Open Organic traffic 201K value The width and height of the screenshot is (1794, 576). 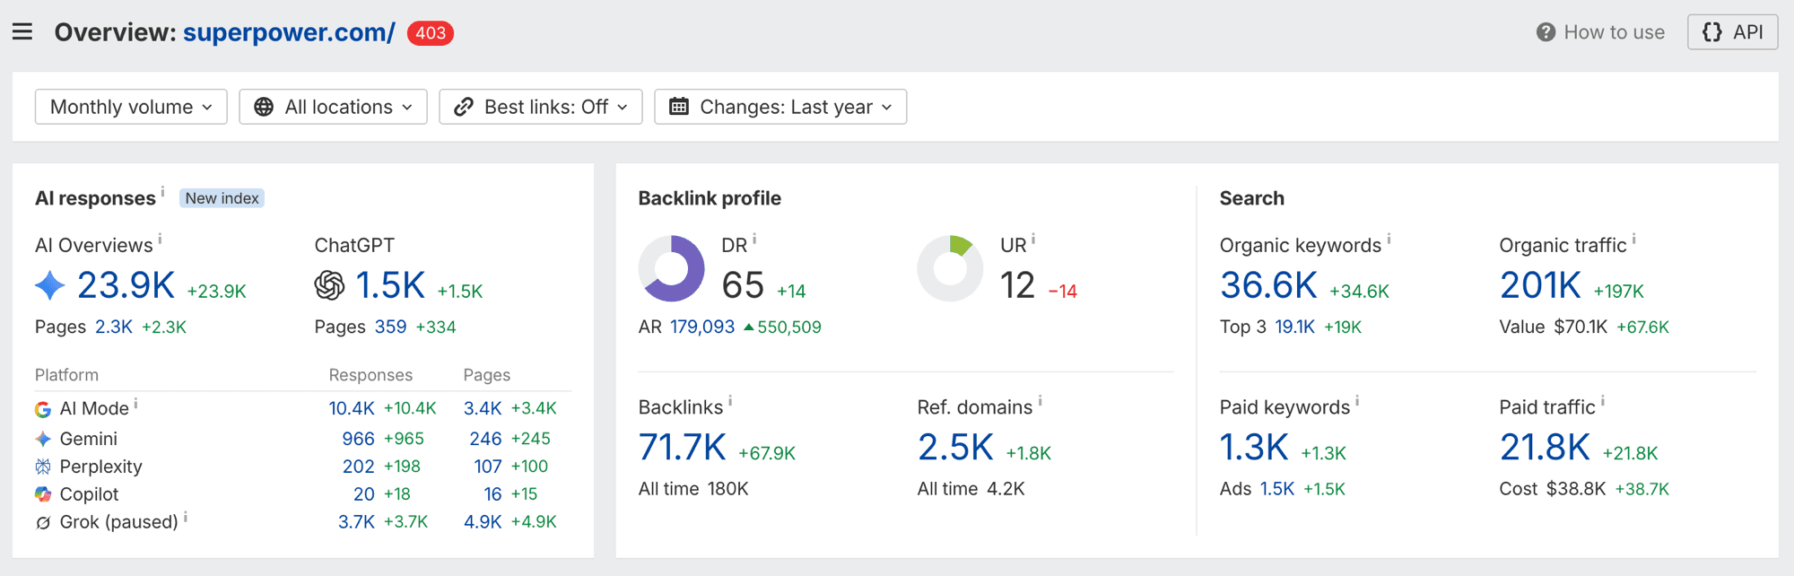[x=1540, y=286]
